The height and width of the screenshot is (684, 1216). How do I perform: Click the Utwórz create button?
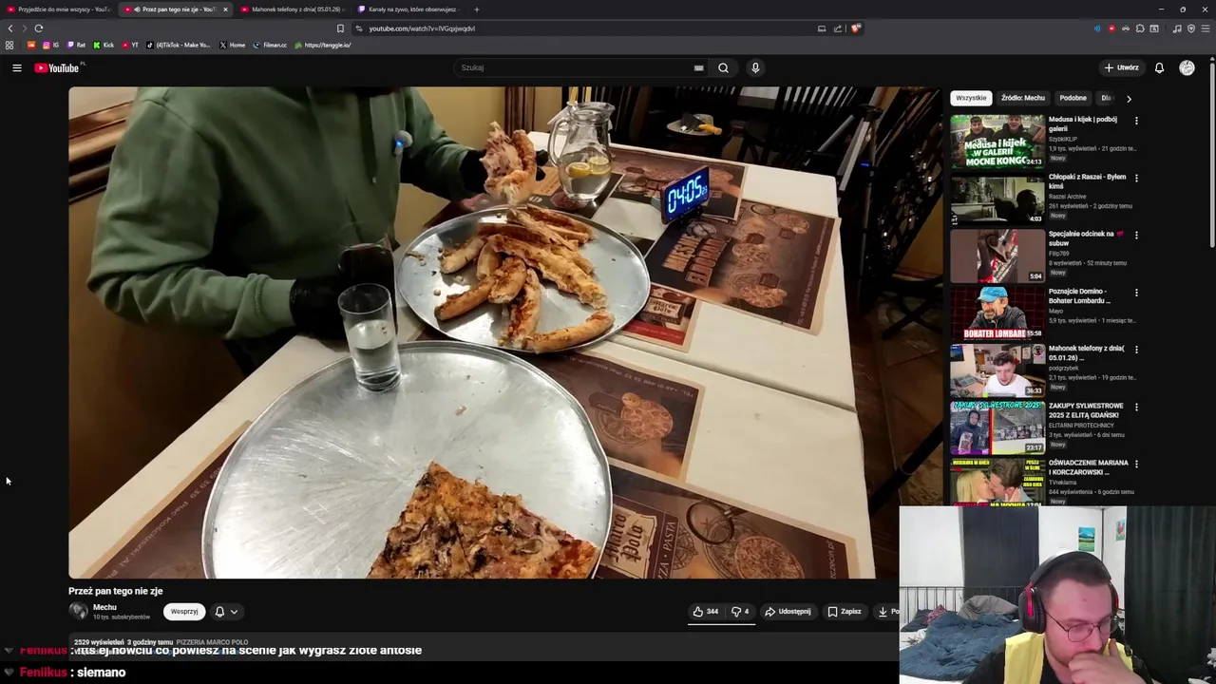(x=1121, y=67)
